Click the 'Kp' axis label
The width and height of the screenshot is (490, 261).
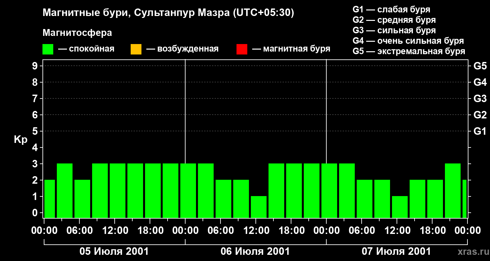tap(21, 140)
